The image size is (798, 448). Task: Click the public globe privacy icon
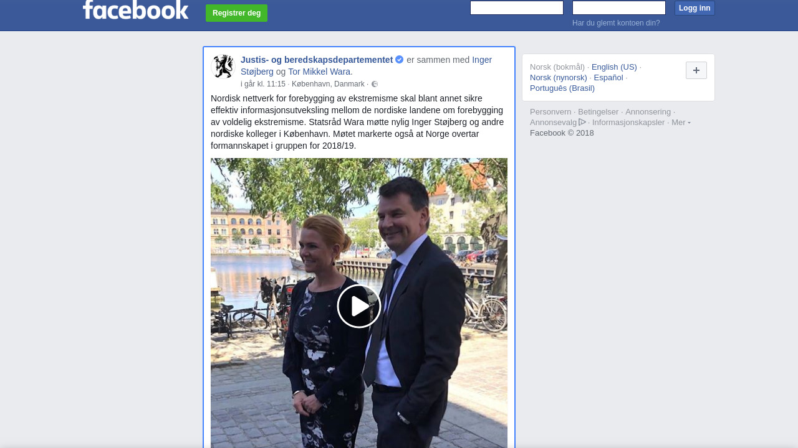click(x=375, y=85)
